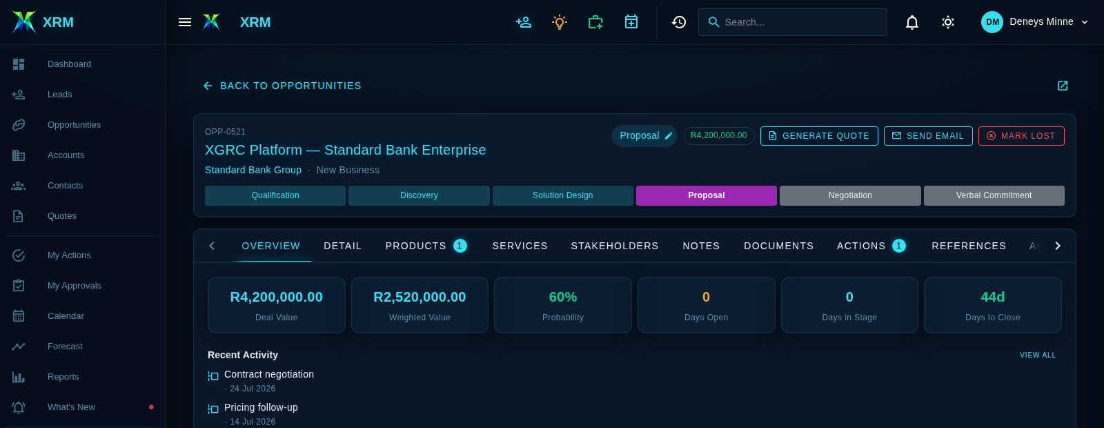Click the Generate Quote button
The width and height of the screenshot is (1104, 428).
pos(819,136)
